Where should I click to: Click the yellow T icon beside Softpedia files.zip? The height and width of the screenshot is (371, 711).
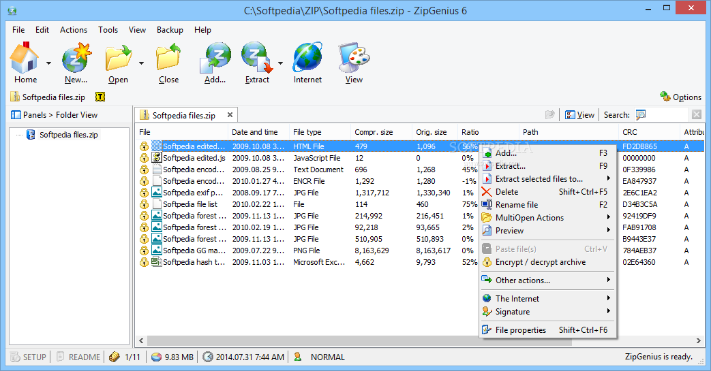100,97
